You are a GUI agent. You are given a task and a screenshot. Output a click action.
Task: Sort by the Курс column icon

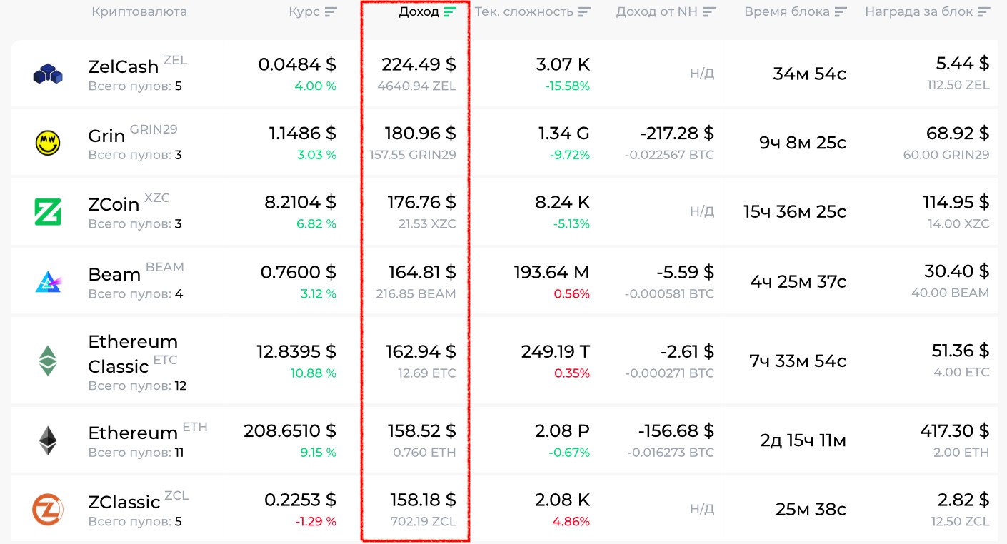330,12
